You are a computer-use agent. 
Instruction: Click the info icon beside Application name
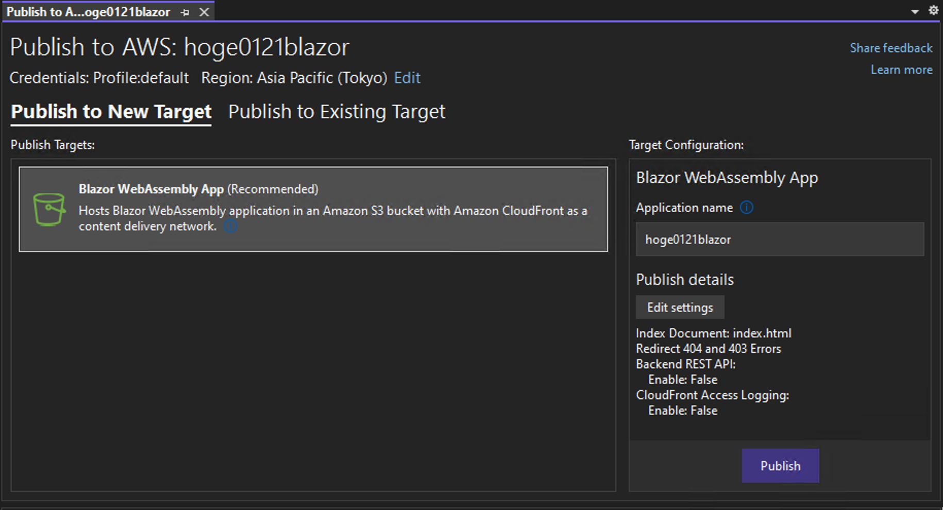coord(746,207)
